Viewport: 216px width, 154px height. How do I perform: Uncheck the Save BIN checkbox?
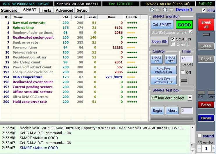(x=173, y=39)
